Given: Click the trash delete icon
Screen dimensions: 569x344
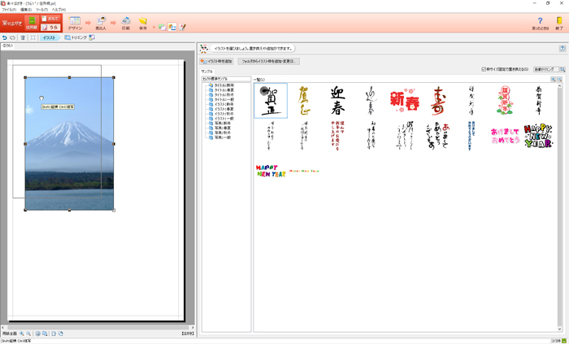Looking at the screenshot, I should tap(23, 37).
